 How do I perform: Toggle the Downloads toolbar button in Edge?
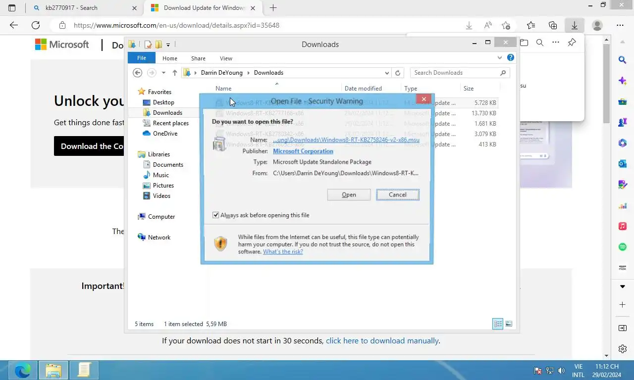[575, 25]
